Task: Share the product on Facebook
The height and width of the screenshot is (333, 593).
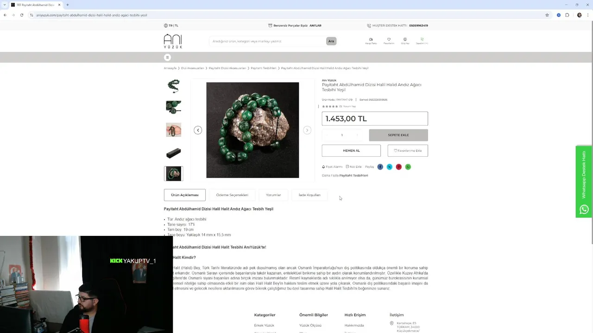Action: click(380, 167)
